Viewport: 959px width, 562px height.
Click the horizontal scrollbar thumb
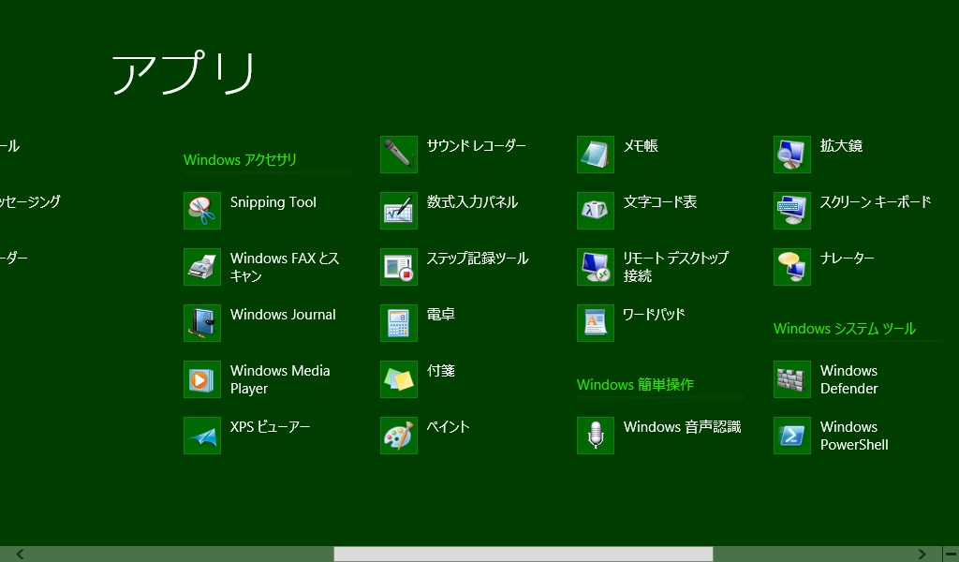pos(524,555)
